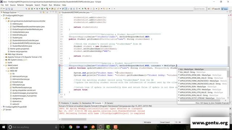Open the Navigate menu
The height and width of the screenshot is (130, 232).
(x=29, y=5)
